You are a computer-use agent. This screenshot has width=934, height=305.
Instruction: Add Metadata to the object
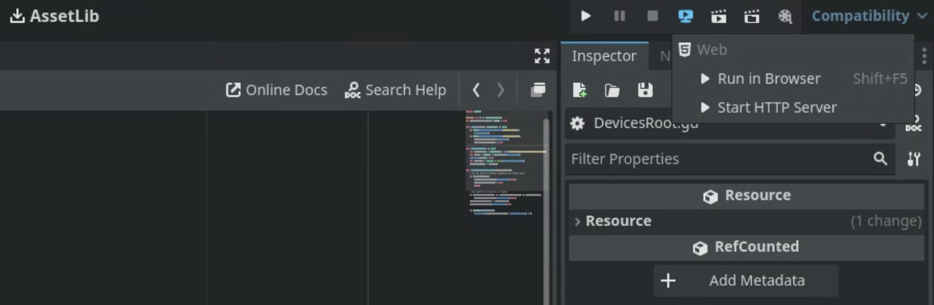pos(746,280)
